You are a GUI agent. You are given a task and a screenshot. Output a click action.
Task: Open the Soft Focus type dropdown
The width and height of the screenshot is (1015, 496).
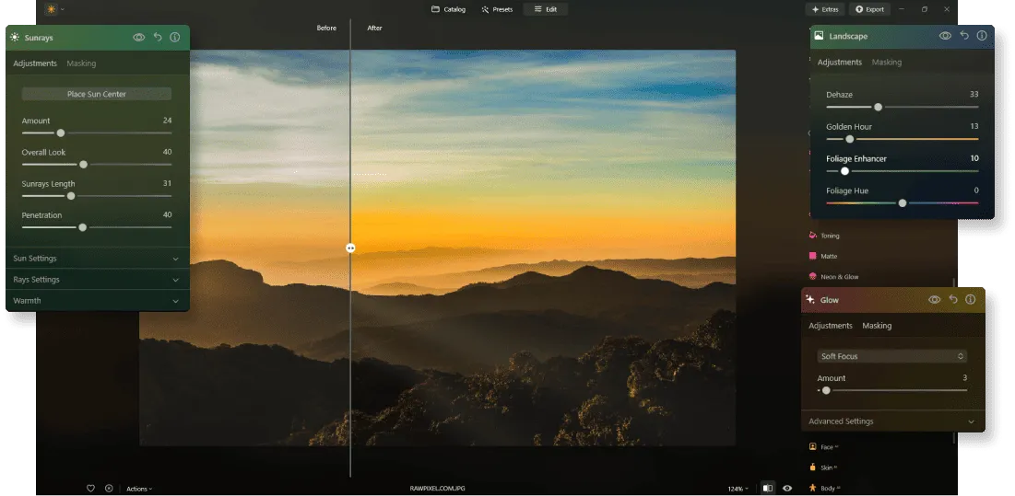pos(891,356)
